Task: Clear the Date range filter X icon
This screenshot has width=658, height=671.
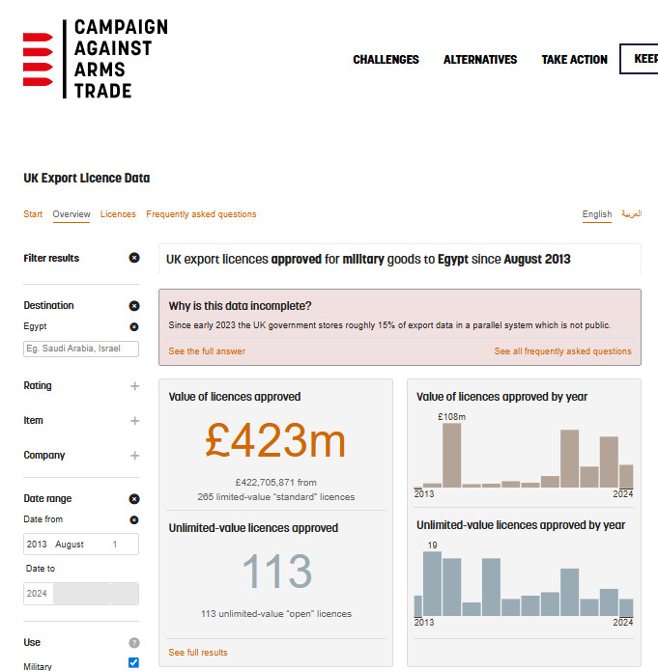Action: click(x=134, y=498)
